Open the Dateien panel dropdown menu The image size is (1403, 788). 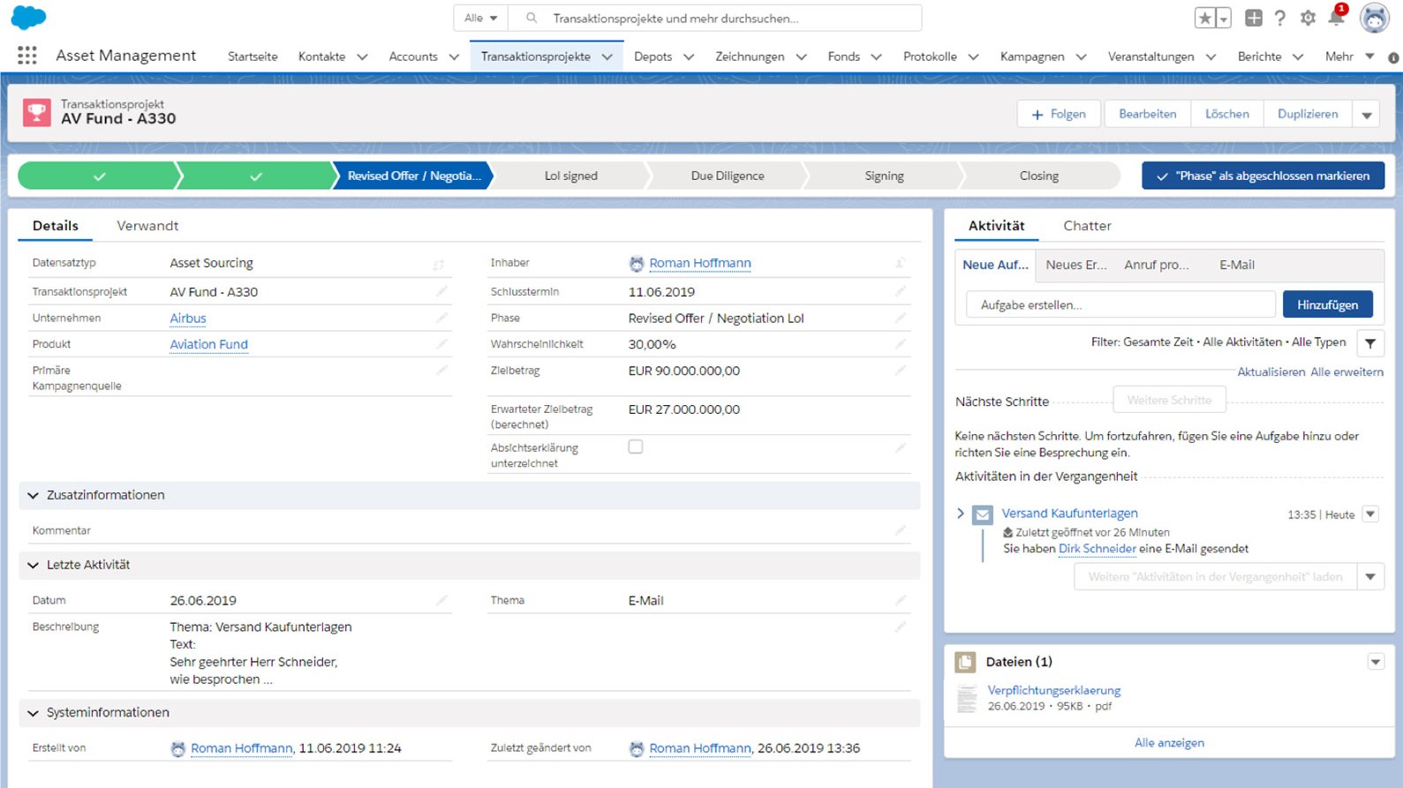[1376, 662]
